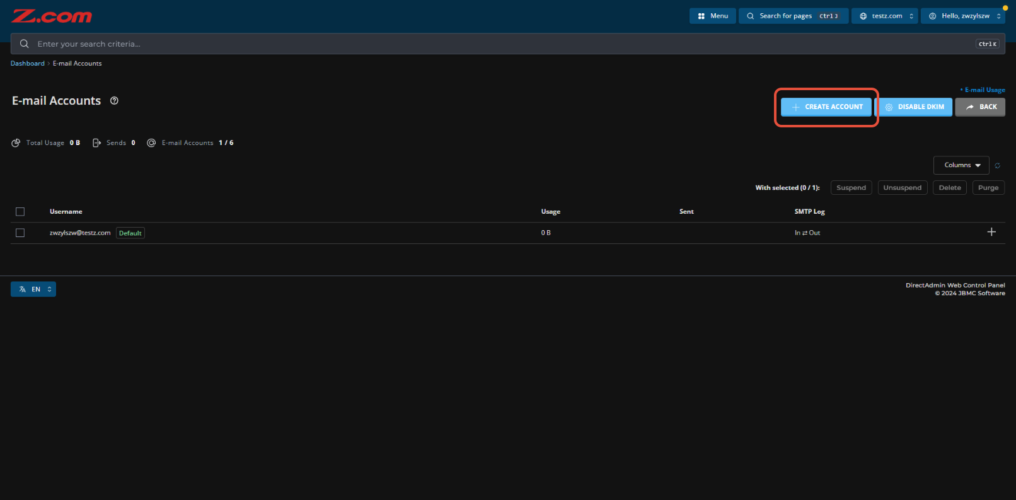Click the ctrl K shortcut badge
1016x500 pixels.
point(988,44)
